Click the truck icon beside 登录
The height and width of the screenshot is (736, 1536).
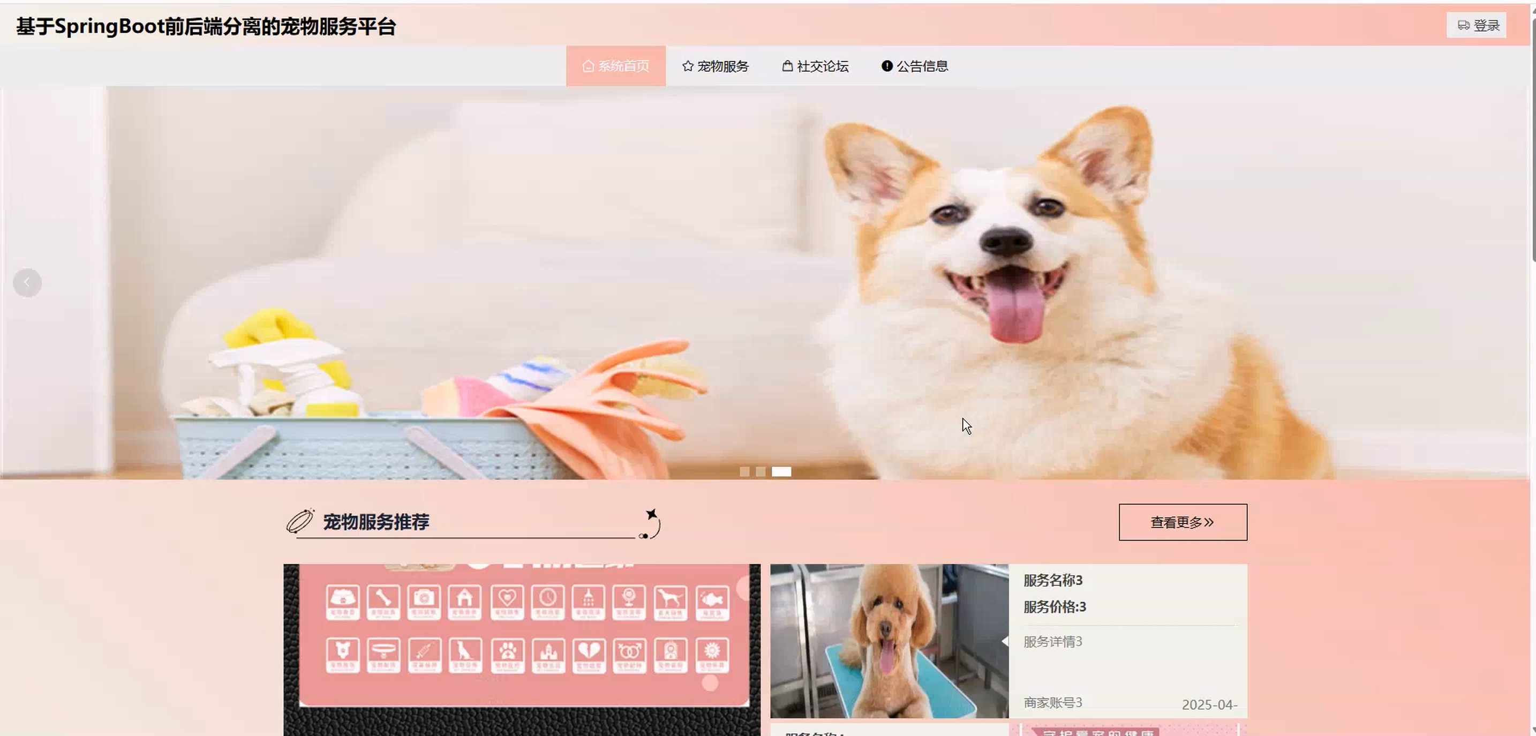1463,25
